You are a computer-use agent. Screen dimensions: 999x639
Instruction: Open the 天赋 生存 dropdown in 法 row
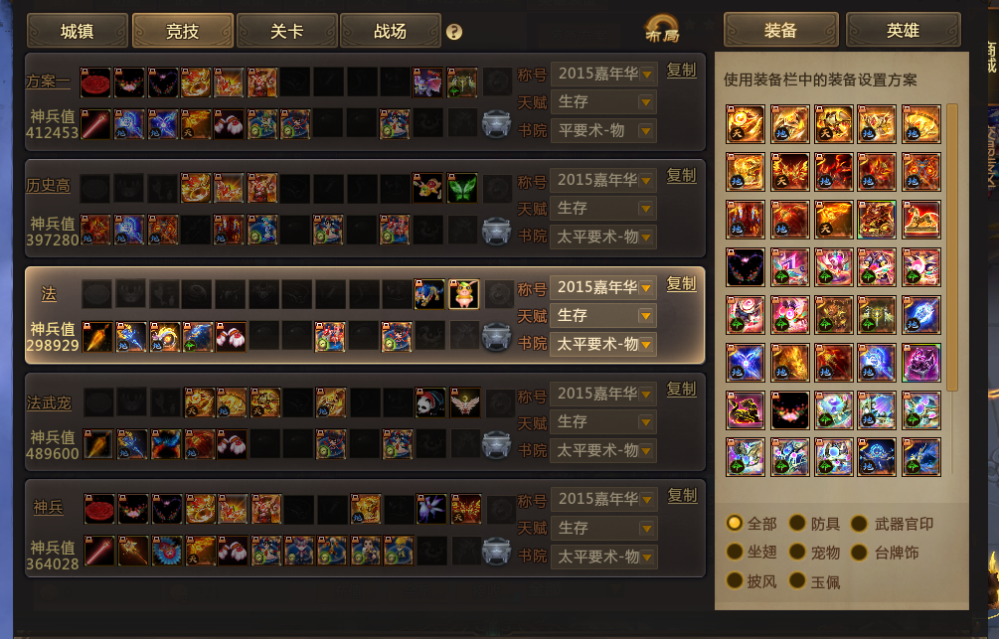click(603, 315)
